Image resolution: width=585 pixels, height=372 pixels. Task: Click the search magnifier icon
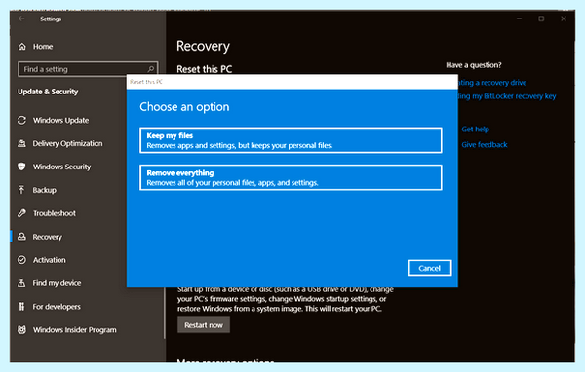coord(151,69)
